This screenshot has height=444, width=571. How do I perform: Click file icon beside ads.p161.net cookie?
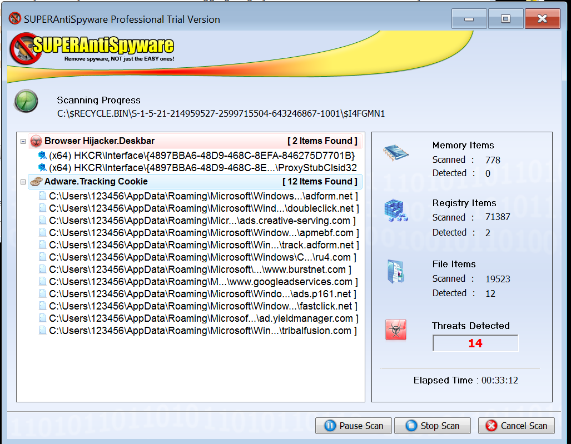[x=43, y=294]
